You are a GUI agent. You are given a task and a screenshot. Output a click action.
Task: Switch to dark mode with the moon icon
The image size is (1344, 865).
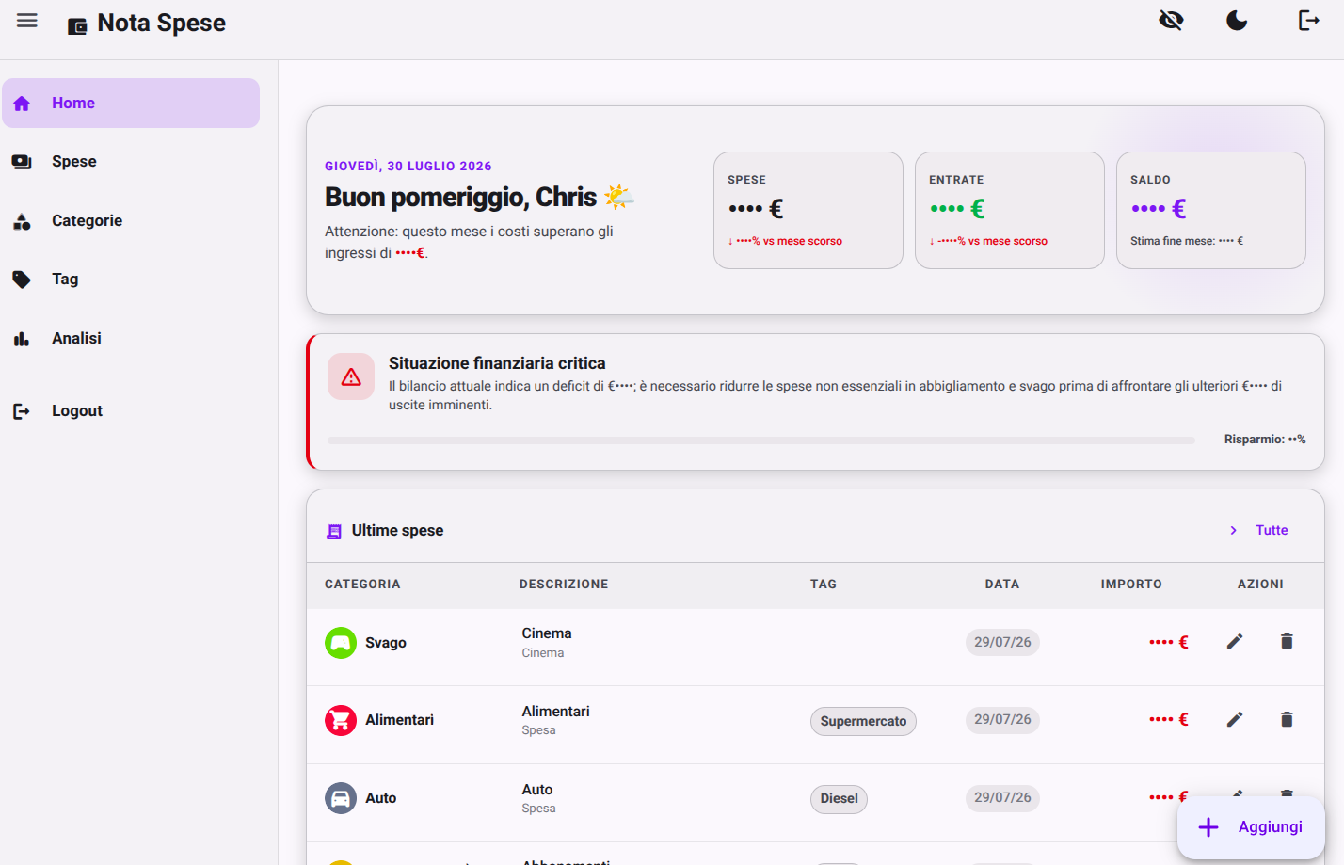pyautogui.click(x=1237, y=21)
